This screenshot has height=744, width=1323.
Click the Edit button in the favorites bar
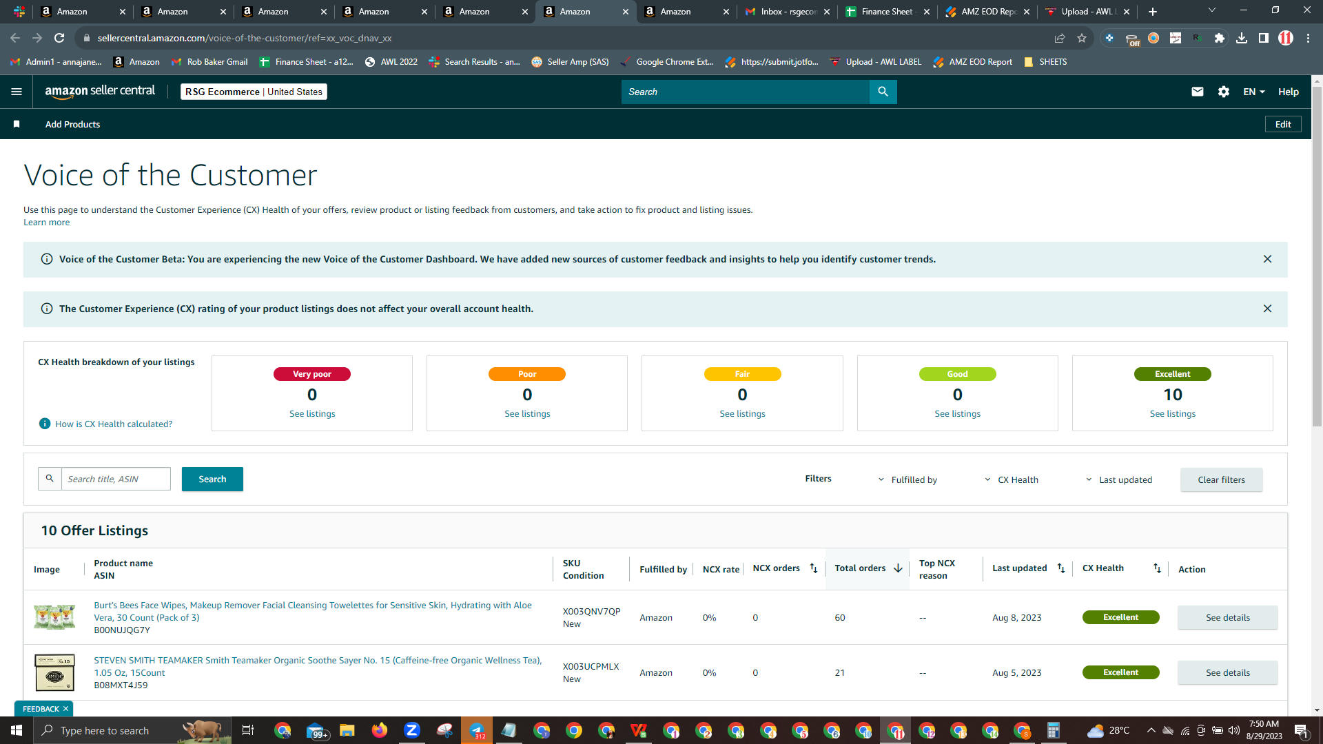(1283, 124)
